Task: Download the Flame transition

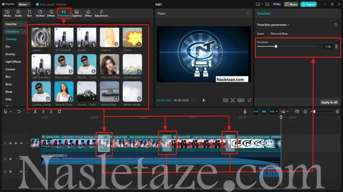Action: (x=139, y=44)
